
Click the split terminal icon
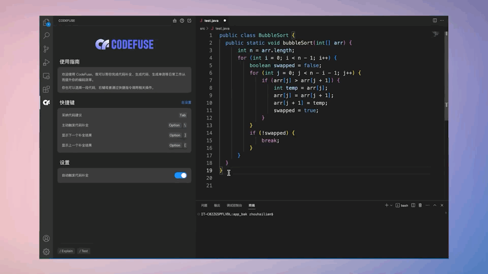pyautogui.click(x=413, y=205)
